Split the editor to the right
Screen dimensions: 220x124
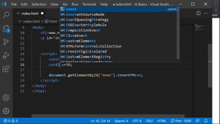(x=198, y=13)
